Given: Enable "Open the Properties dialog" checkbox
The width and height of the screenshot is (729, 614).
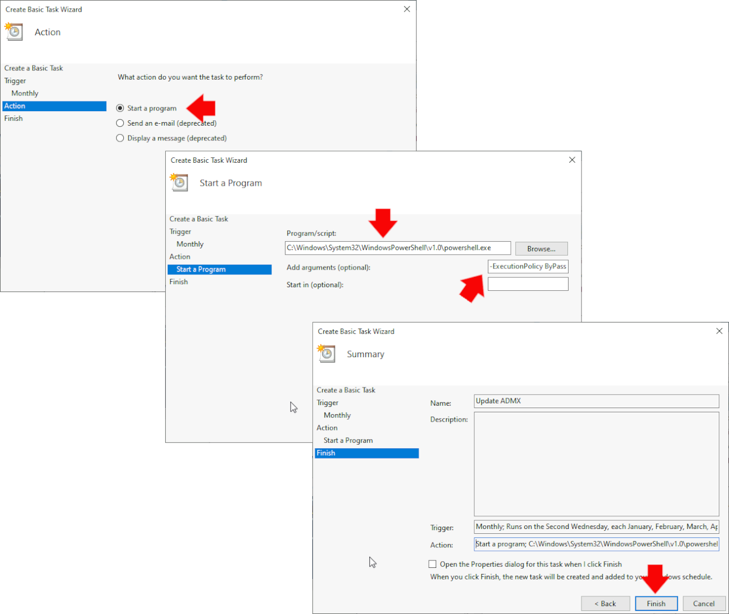Looking at the screenshot, I should (433, 564).
